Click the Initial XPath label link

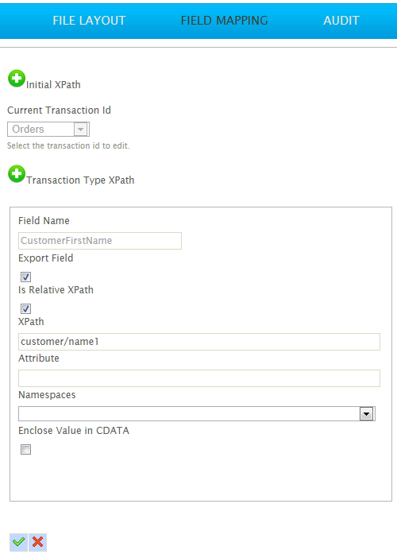pos(53,85)
